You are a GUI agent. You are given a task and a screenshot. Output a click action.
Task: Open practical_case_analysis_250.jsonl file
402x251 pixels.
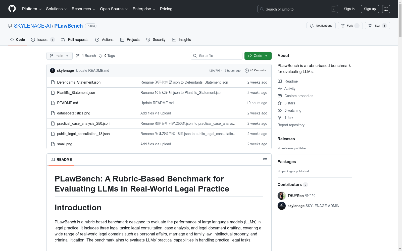83,123
